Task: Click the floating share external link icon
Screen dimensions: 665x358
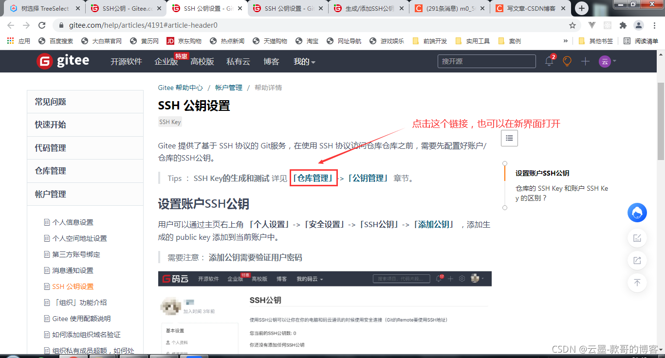Action: 637,260
